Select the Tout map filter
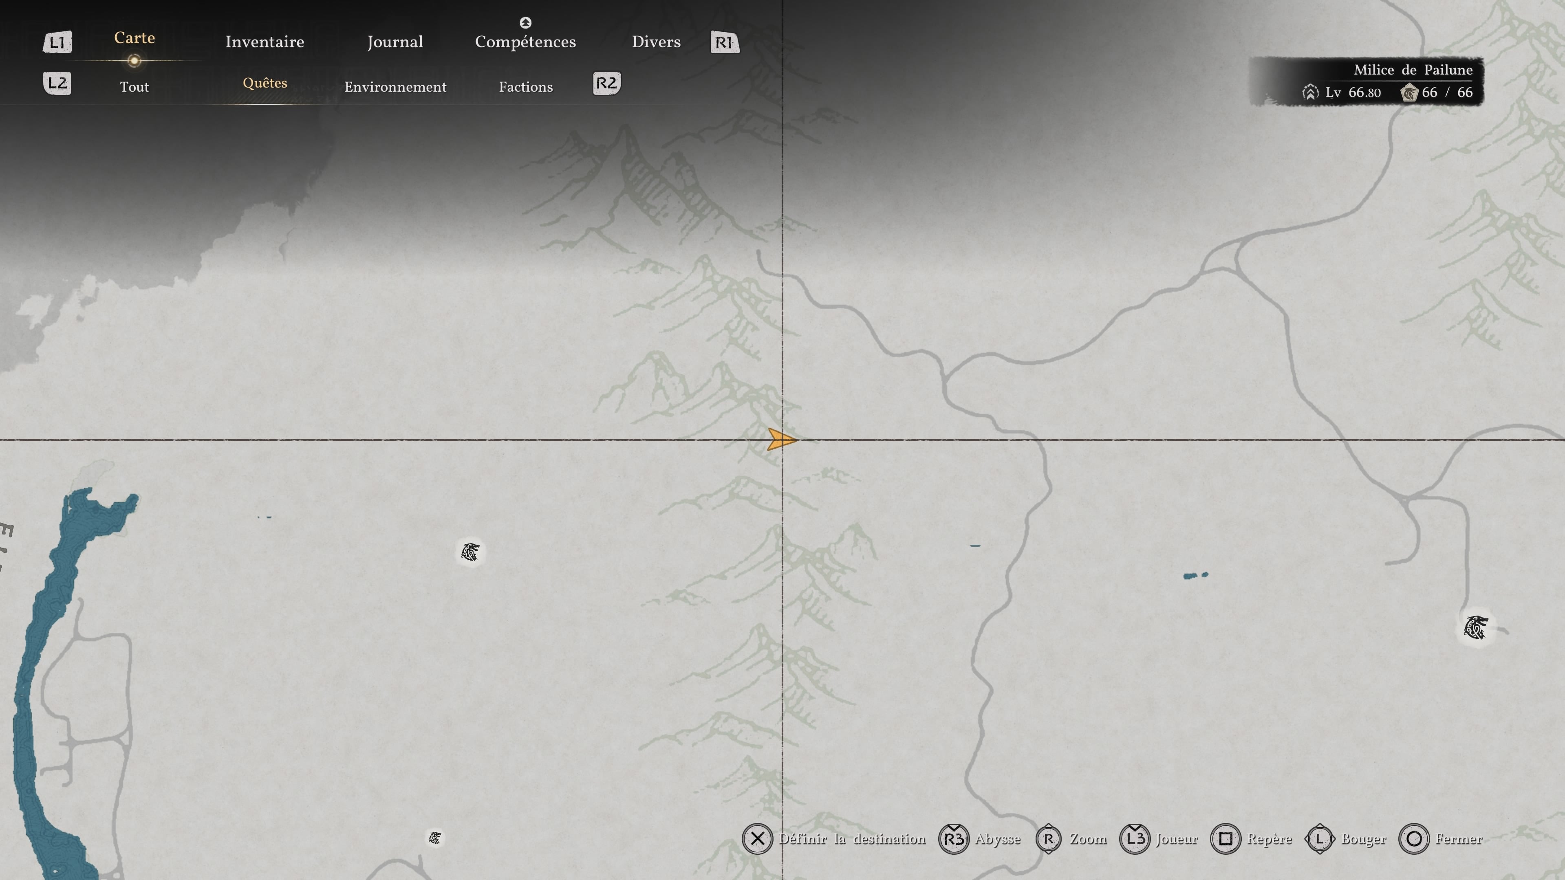 click(x=134, y=87)
